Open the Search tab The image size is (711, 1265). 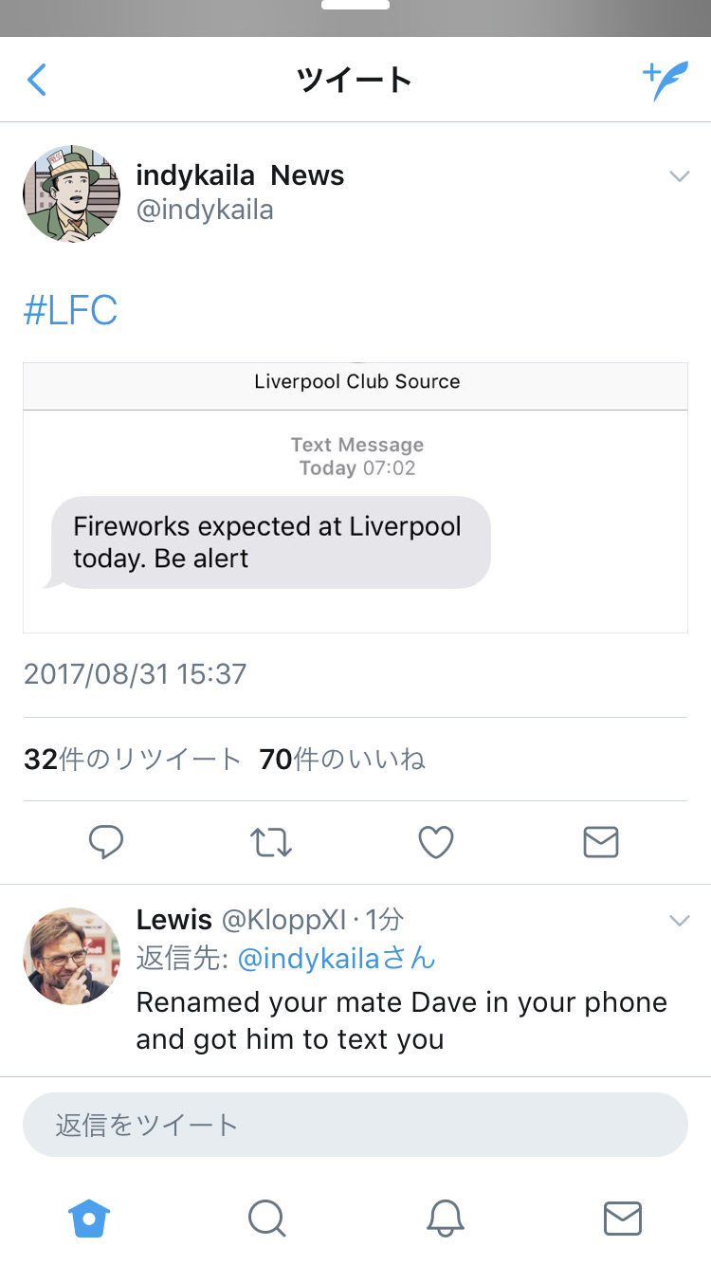[266, 1219]
